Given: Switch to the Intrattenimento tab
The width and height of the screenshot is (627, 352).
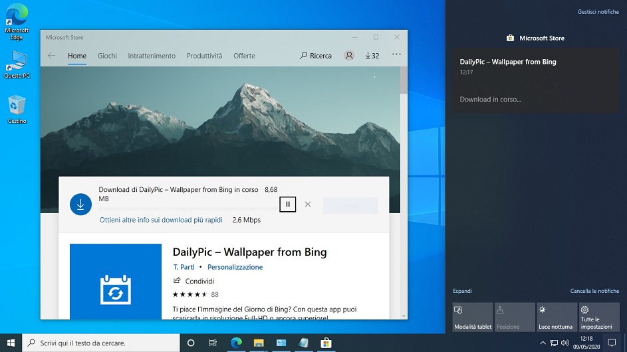Looking at the screenshot, I should click(x=152, y=56).
